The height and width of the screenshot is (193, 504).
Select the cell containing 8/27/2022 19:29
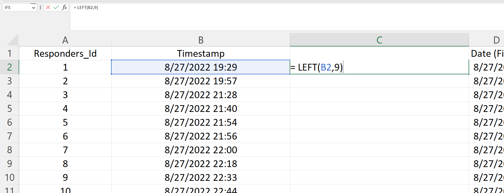tap(201, 67)
